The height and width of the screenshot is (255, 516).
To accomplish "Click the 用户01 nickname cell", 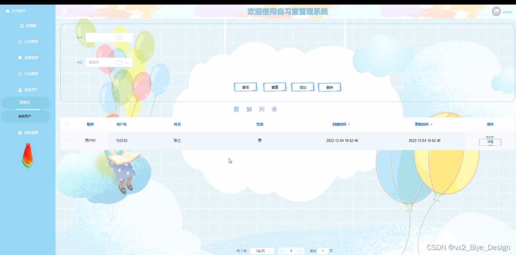I will 90,141.
